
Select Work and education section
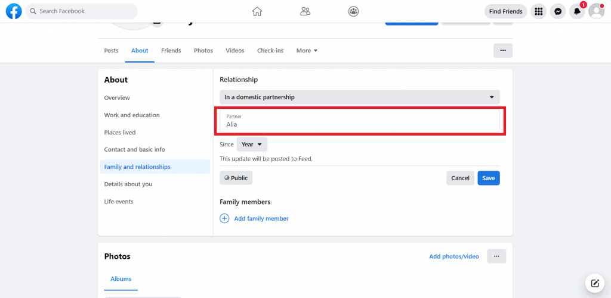click(155, 115)
